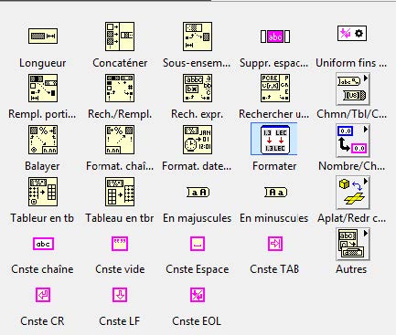The image size is (396, 335).
Task: Click the highlighted Formater icon
Action: coord(274,140)
